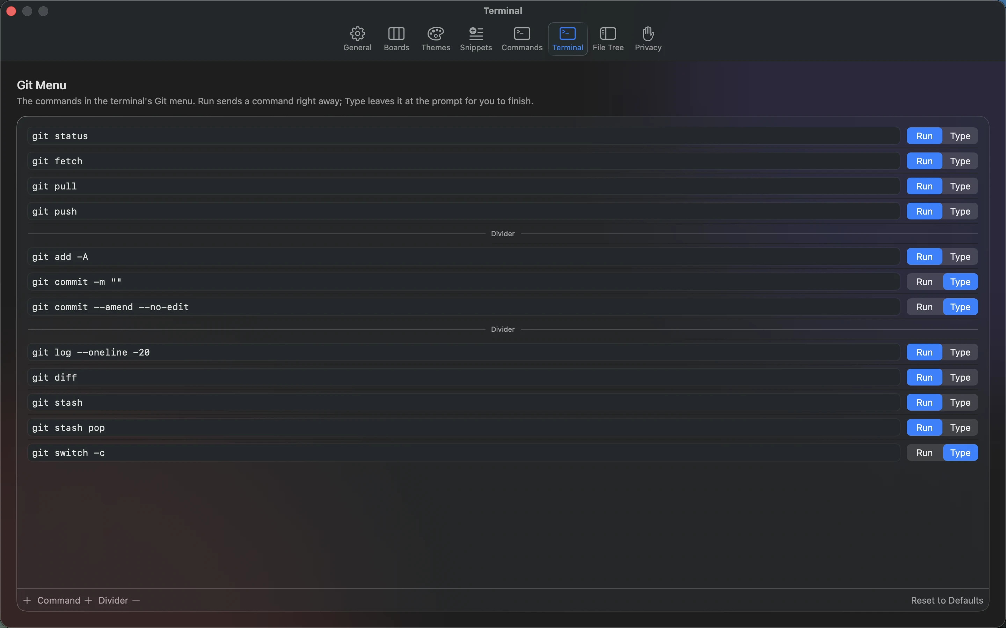
Task: Select the first Divider row
Action: click(x=503, y=234)
